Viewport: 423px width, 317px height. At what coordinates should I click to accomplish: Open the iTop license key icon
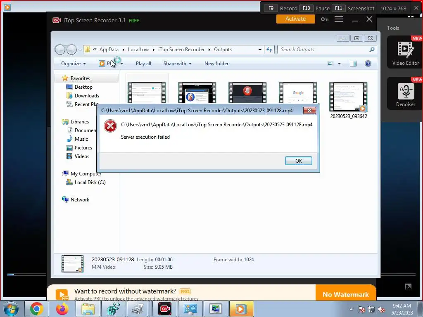coord(325,19)
